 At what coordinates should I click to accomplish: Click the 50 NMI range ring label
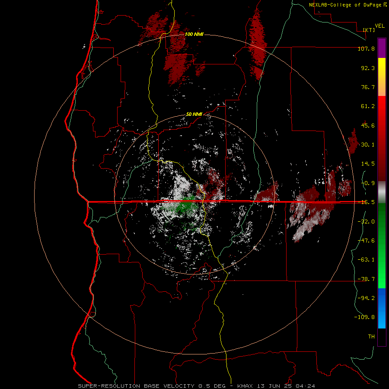pos(194,114)
